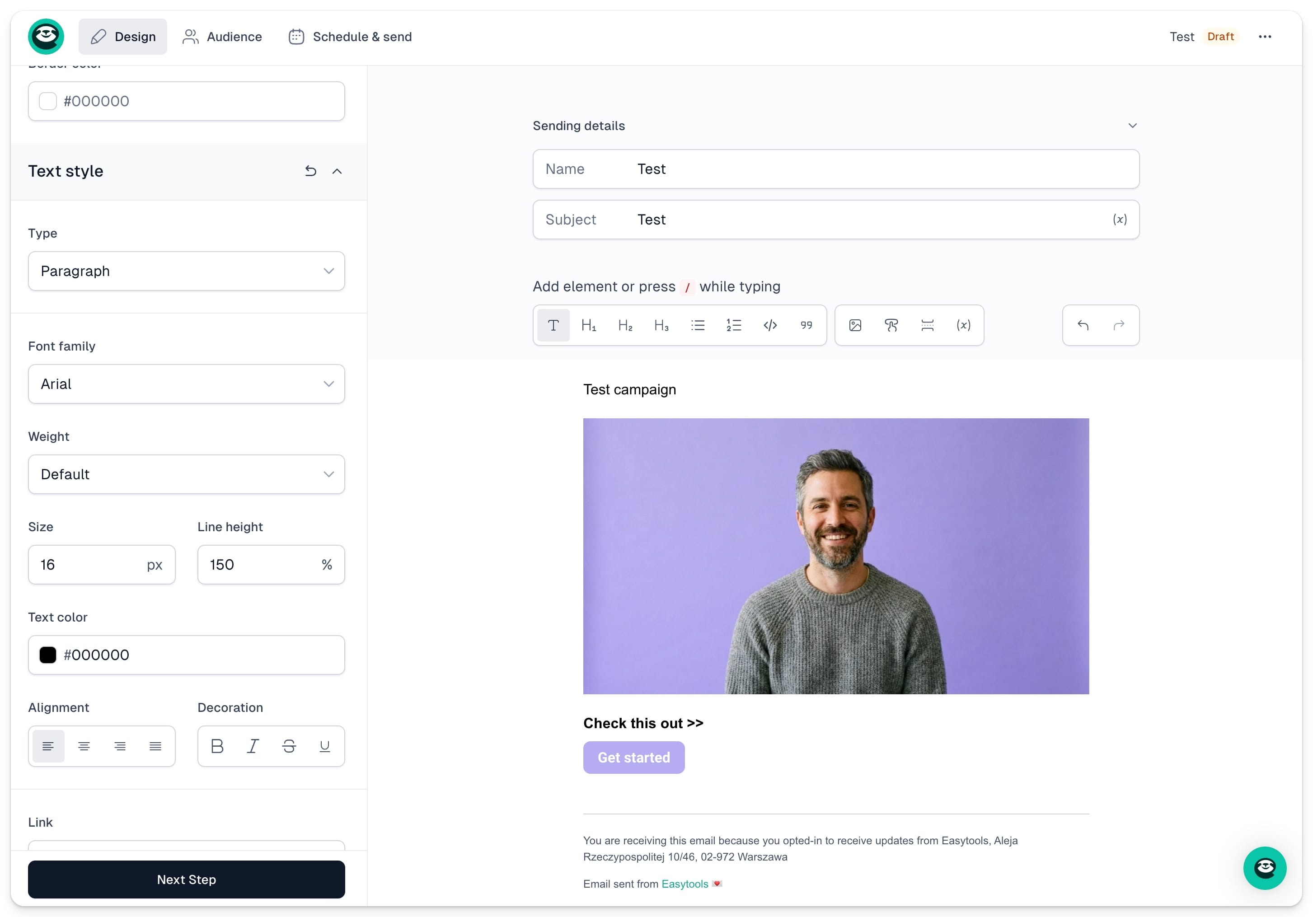1313x917 pixels.
Task: Add a blockquote element
Action: 807,325
